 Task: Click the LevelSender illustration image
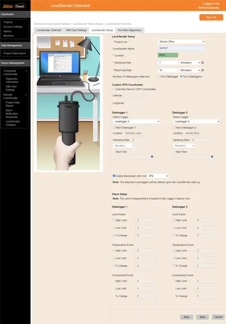[x=68, y=103]
